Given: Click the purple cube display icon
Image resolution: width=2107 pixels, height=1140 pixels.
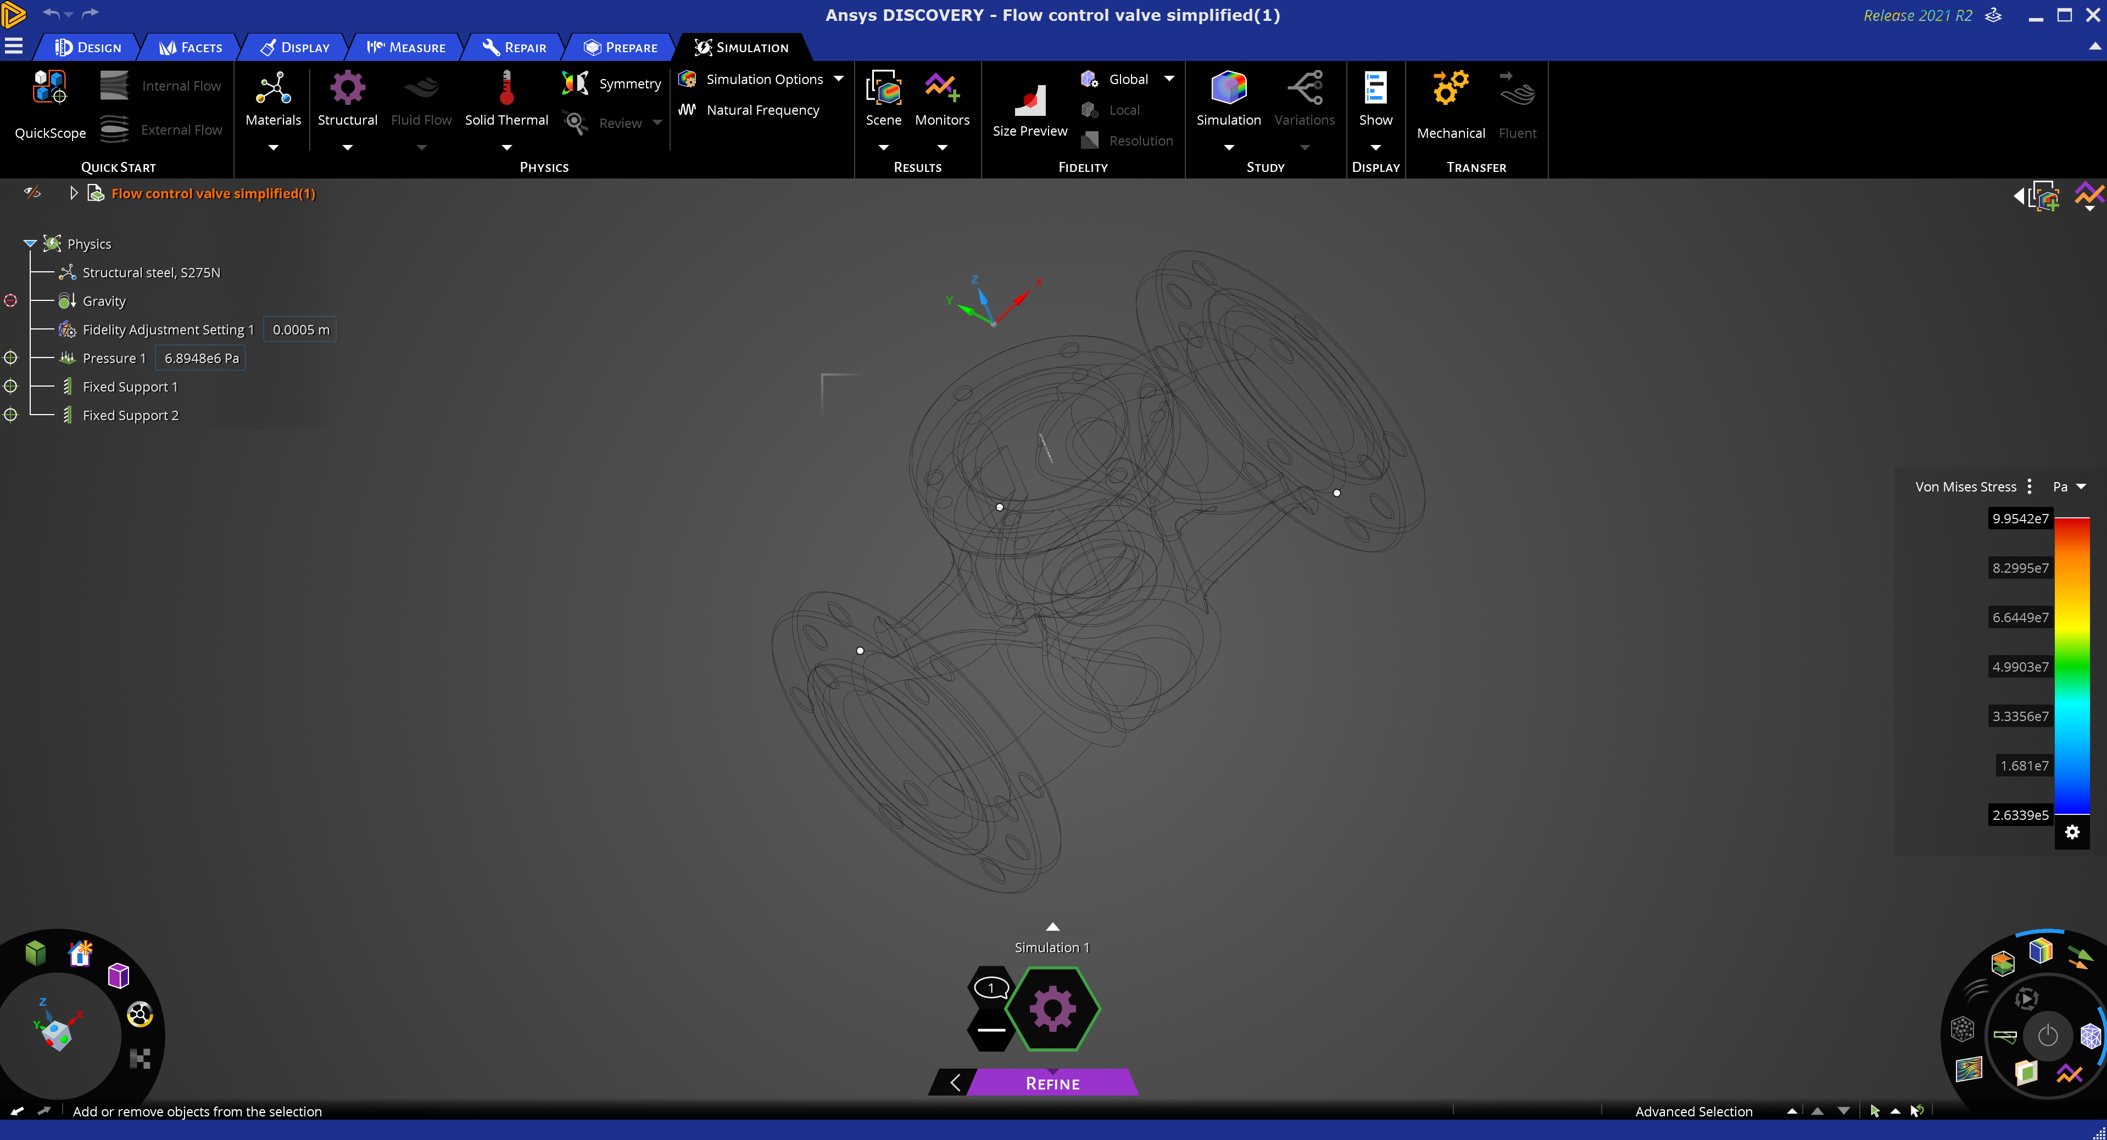Looking at the screenshot, I should click(119, 976).
